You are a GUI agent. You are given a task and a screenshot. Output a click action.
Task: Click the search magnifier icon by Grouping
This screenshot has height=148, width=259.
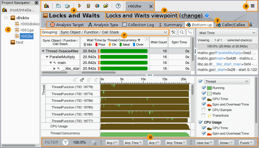(x=182, y=32)
